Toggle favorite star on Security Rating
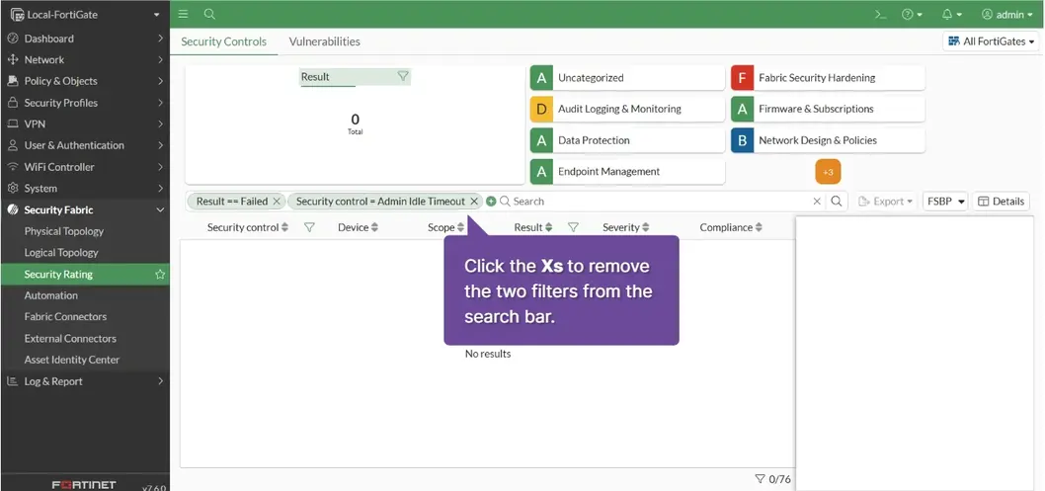This screenshot has width=1045, height=491. click(160, 274)
